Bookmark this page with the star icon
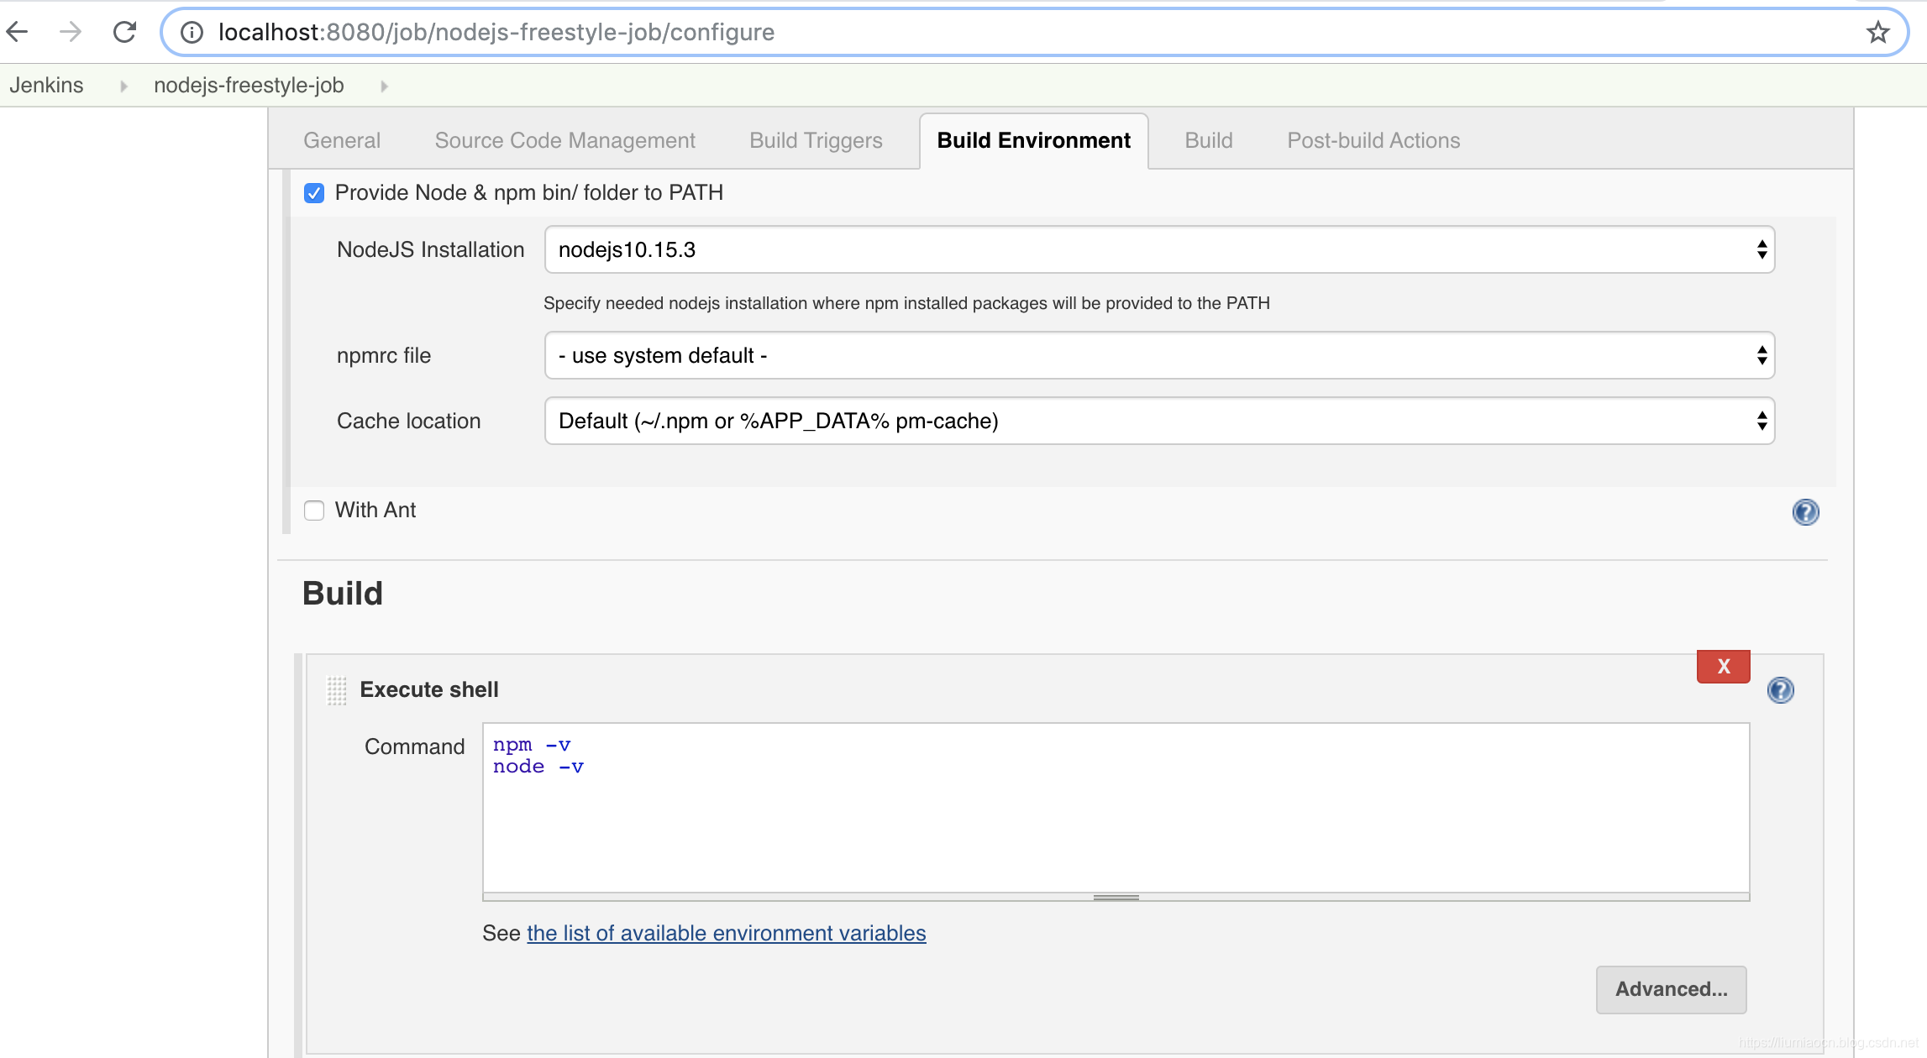This screenshot has height=1058, width=1927. 1878,33
